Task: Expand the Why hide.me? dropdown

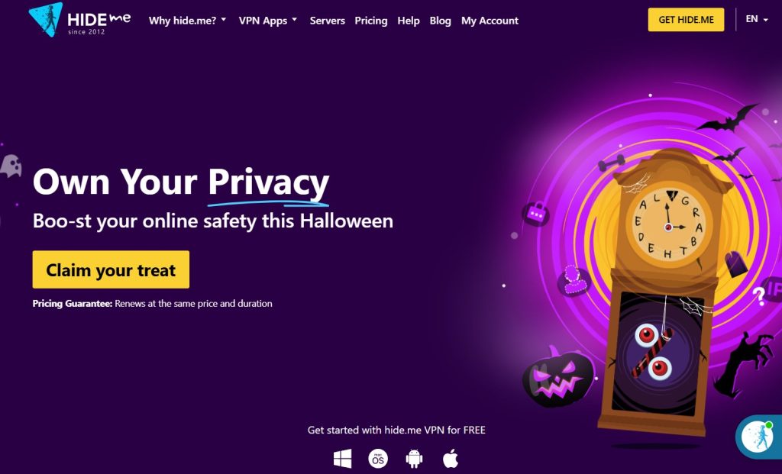Action: (x=188, y=21)
